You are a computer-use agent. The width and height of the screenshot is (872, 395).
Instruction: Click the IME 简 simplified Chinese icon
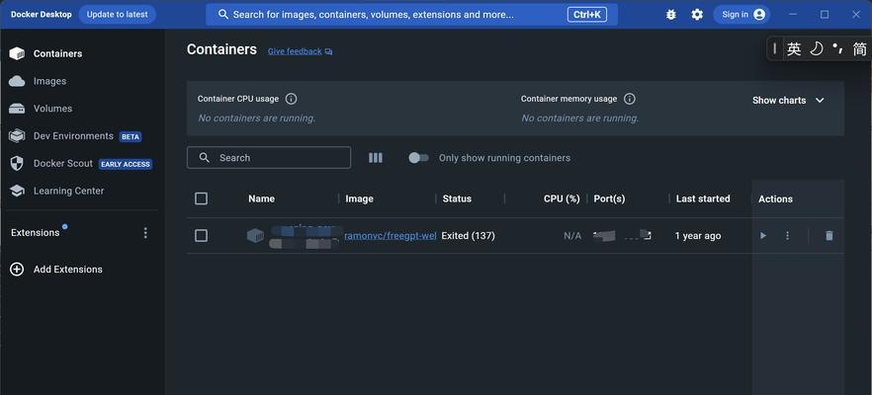(860, 49)
